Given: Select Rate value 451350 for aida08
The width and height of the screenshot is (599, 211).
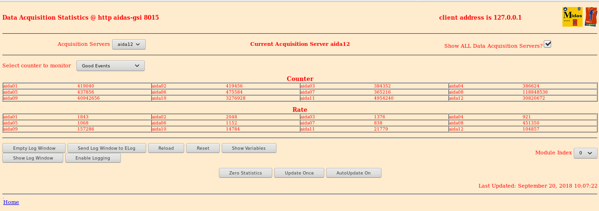Looking at the screenshot, I should pyautogui.click(x=531, y=123).
